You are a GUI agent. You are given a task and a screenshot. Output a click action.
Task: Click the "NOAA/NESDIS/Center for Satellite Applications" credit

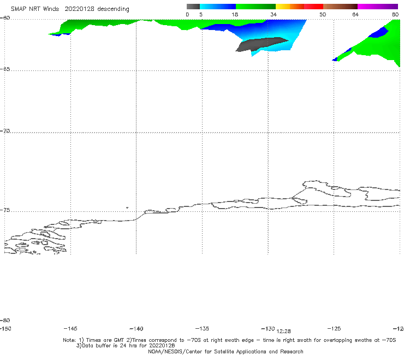click(225, 352)
